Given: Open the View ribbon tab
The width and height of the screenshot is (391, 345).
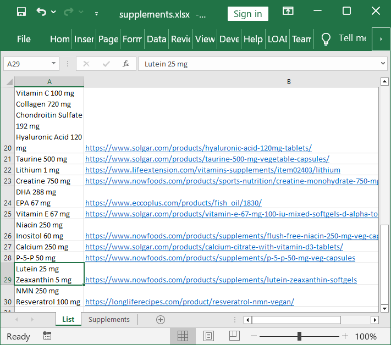Looking at the screenshot, I should point(205,39).
